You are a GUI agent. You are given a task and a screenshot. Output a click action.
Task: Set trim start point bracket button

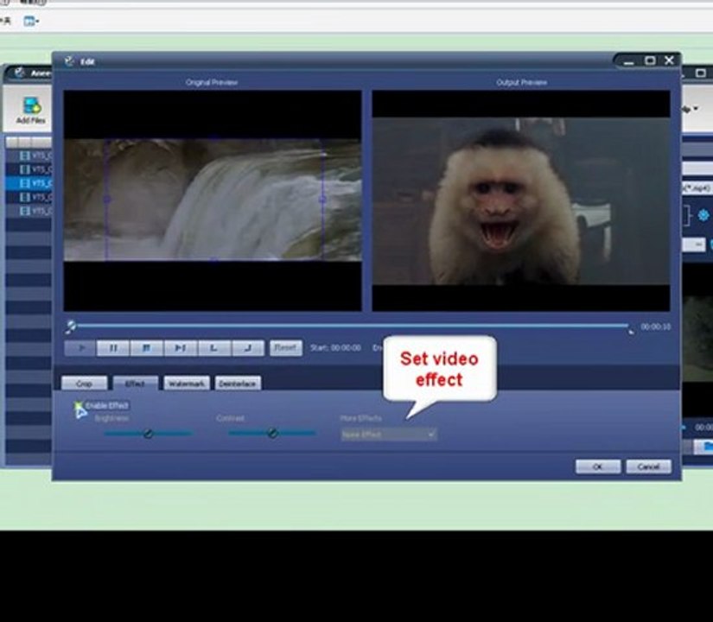click(x=213, y=348)
